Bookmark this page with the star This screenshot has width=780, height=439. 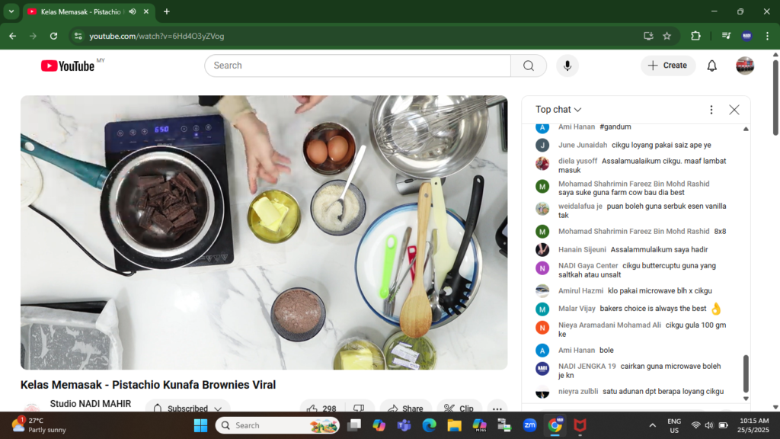coord(667,36)
